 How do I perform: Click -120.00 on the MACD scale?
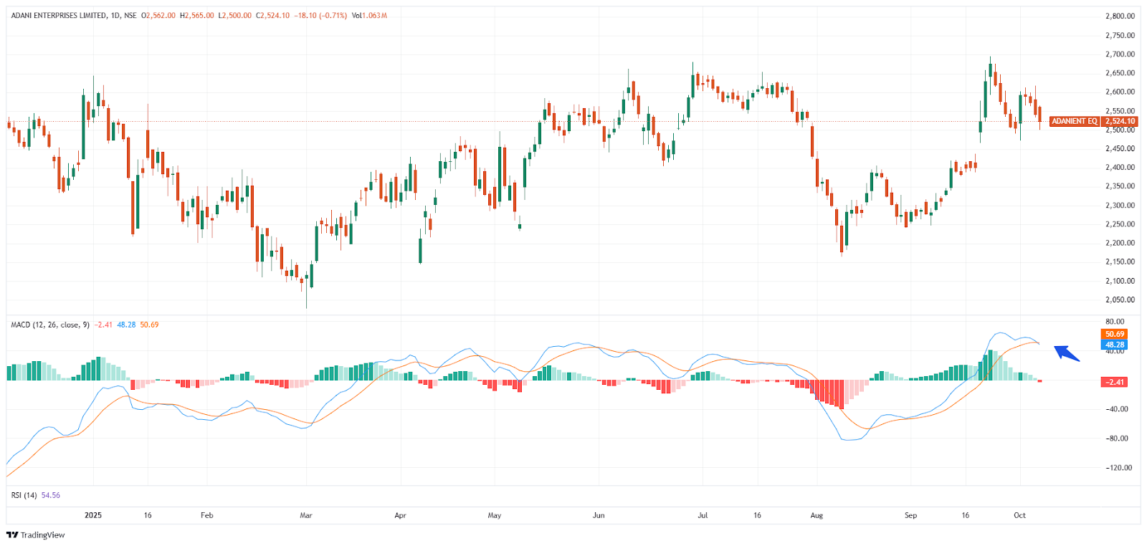[1118, 467]
